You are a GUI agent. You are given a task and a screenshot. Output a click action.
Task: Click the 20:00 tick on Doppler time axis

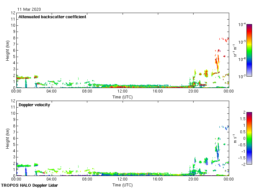click(193, 180)
